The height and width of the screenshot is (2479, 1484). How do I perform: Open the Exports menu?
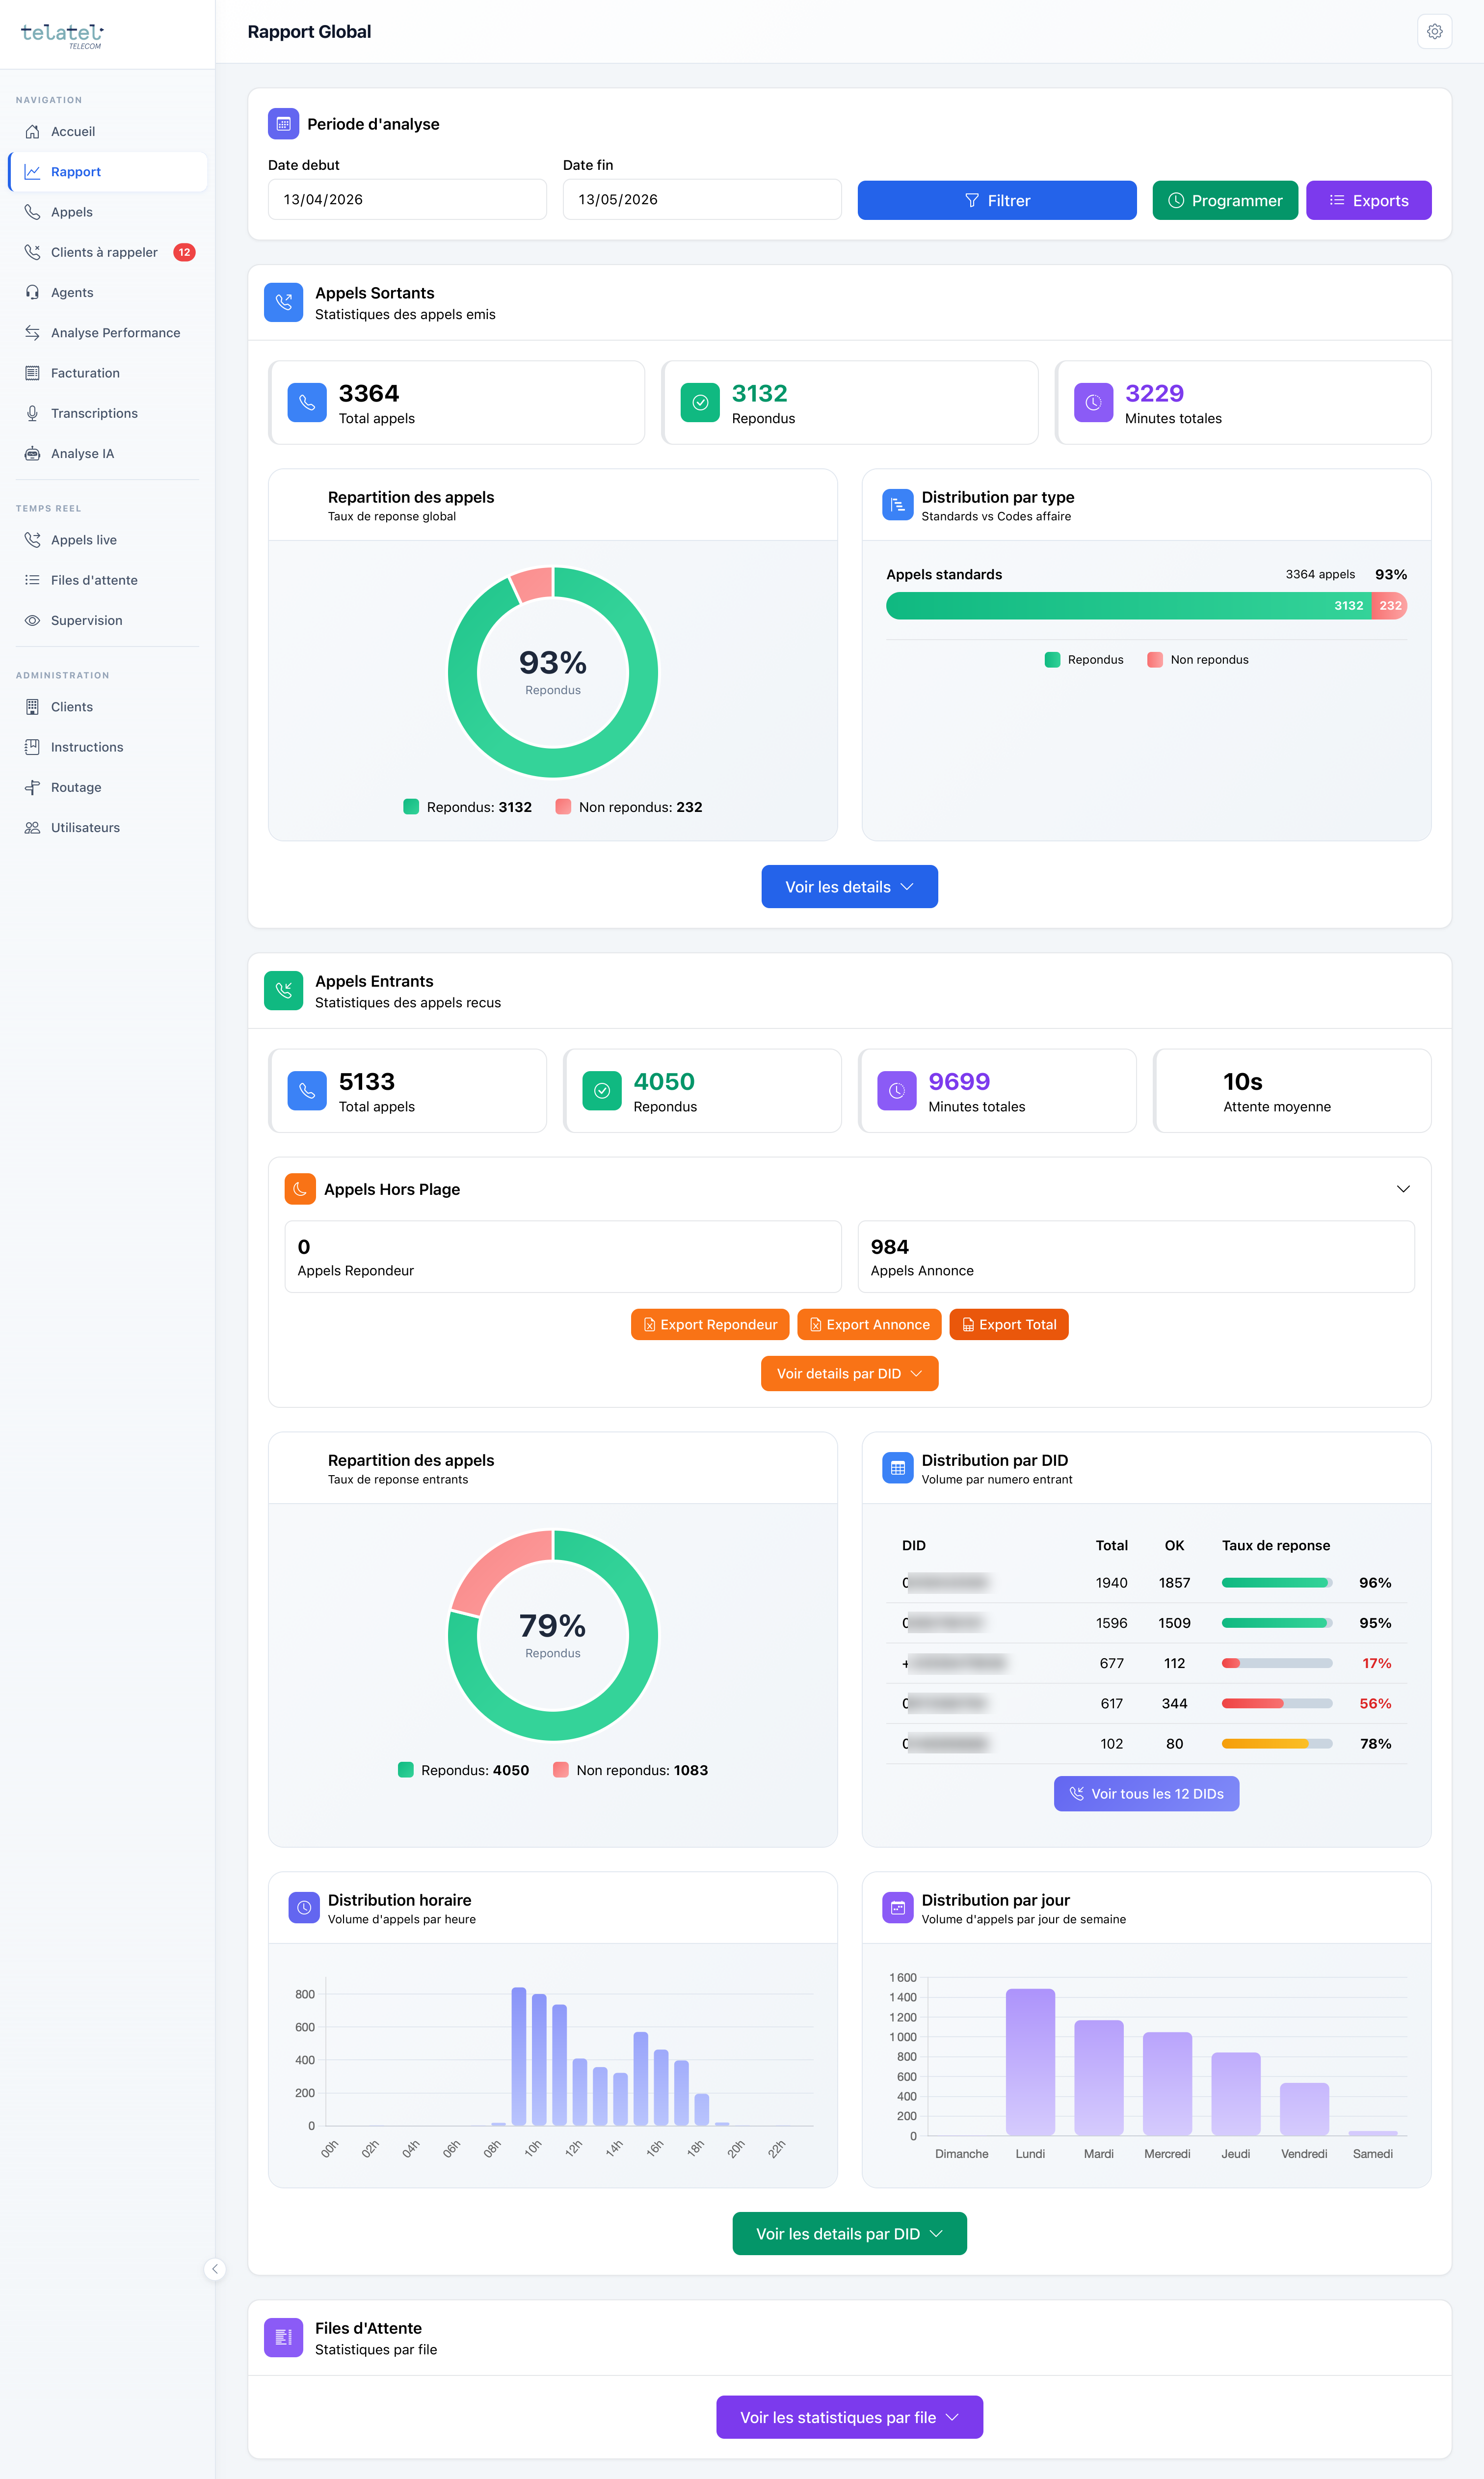point(1368,200)
